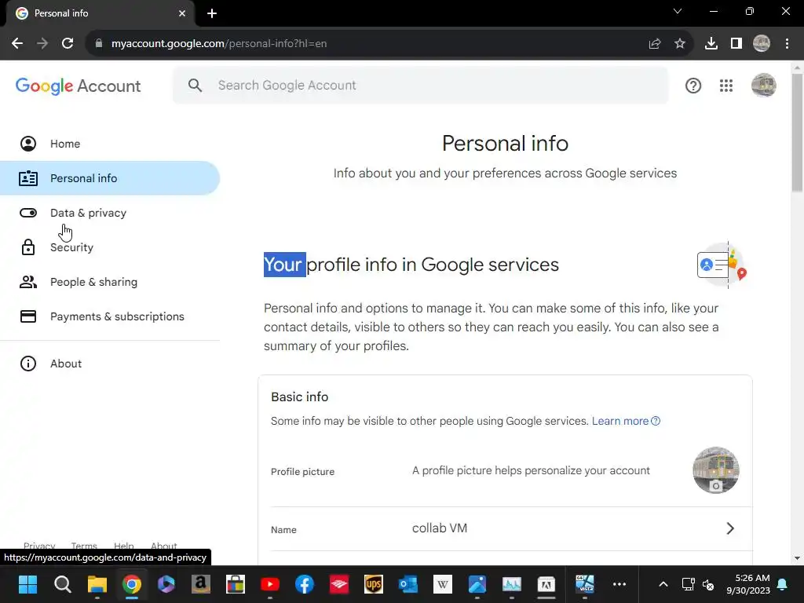Share this page icon
This screenshot has height=603, width=804.
tap(655, 44)
